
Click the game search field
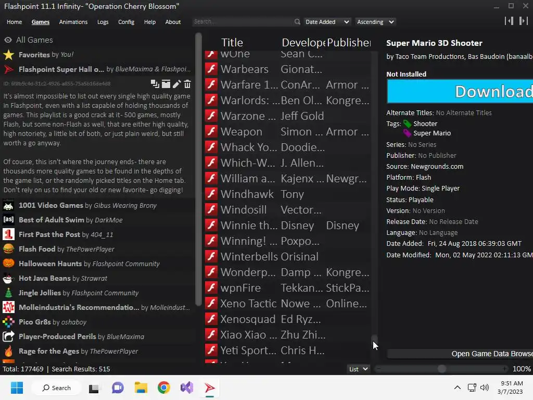click(x=243, y=21)
